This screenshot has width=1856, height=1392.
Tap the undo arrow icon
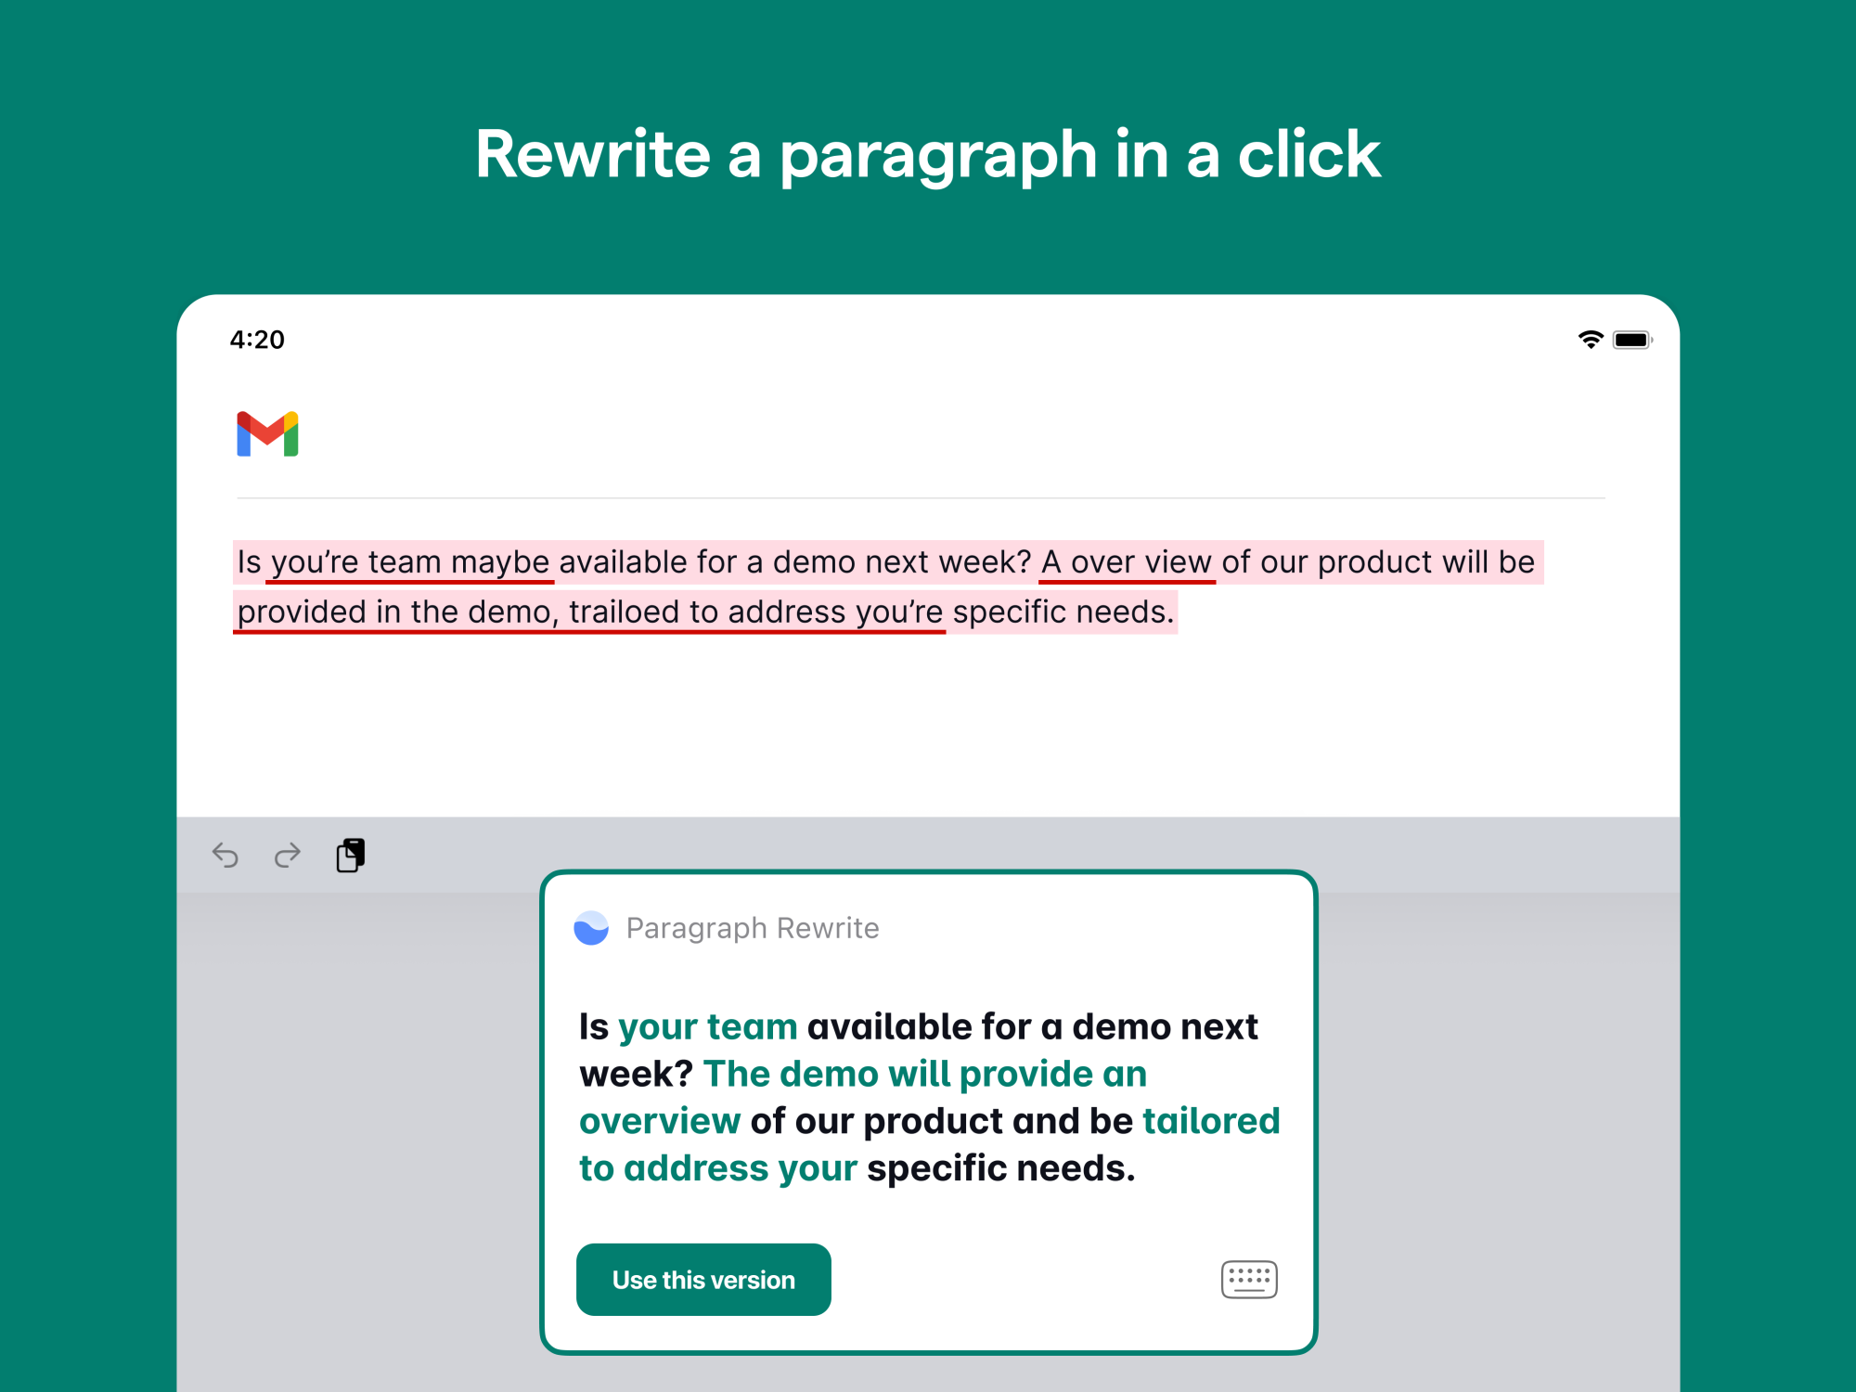tap(226, 855)
